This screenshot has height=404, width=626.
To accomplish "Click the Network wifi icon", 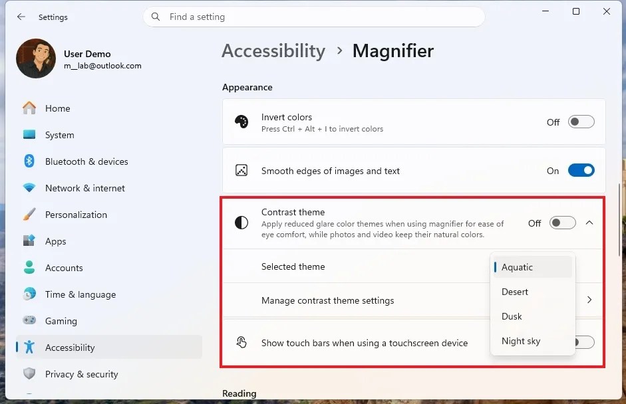I will 29,188.
